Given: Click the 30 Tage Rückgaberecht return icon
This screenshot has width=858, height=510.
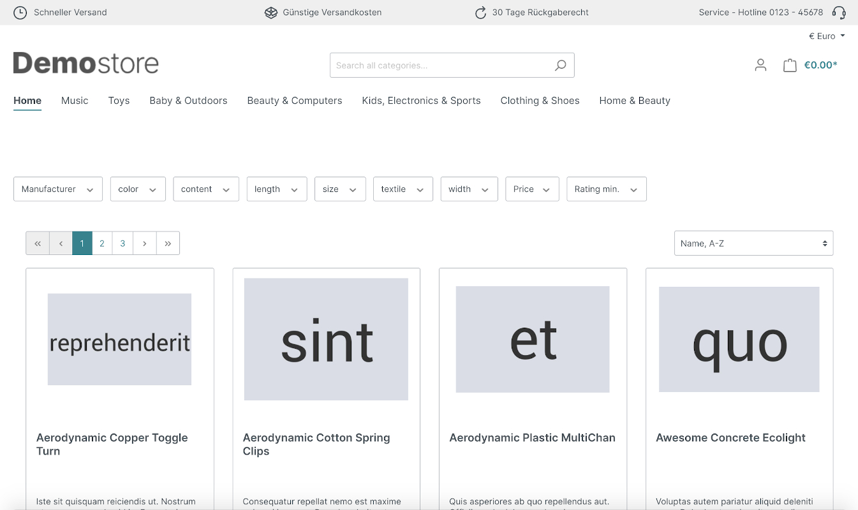Looking at the screenshot, I should [480, 13].
